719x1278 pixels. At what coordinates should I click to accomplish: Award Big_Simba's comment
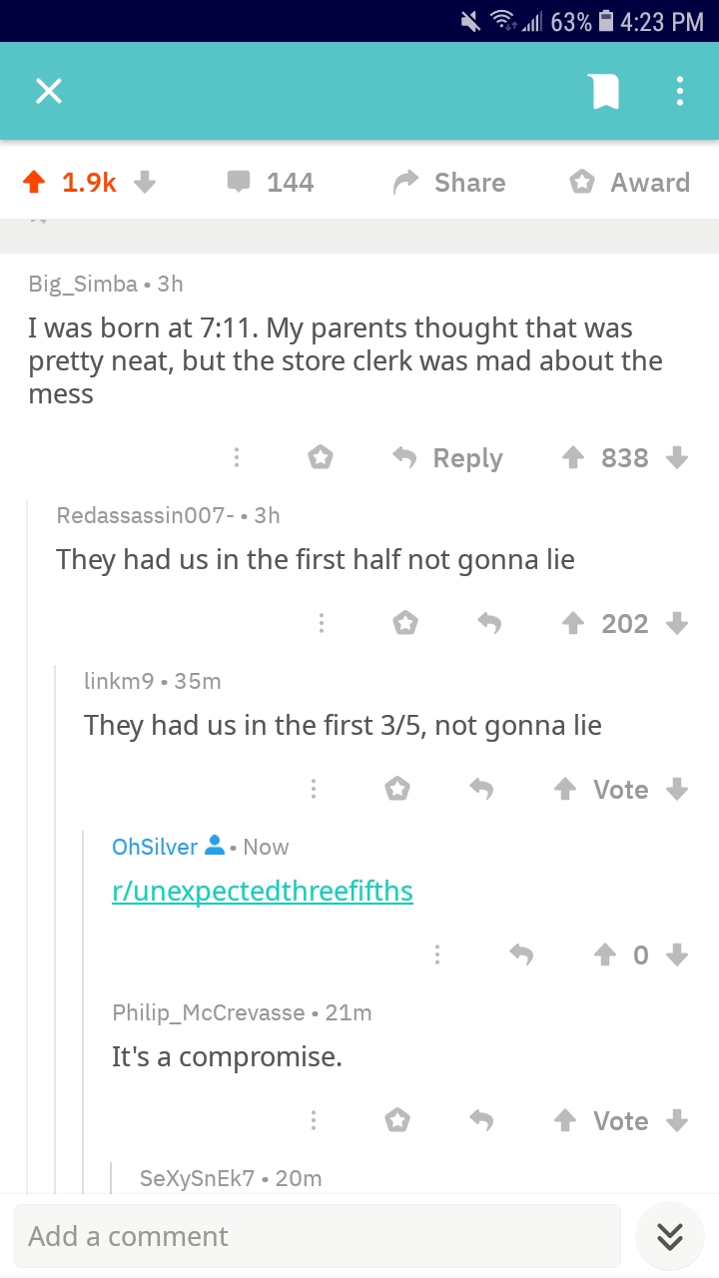(x=320, y=458)
